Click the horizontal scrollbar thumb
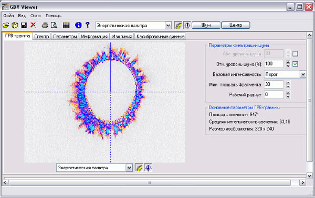This screenshot has height=198, width=315. (150, 183)
